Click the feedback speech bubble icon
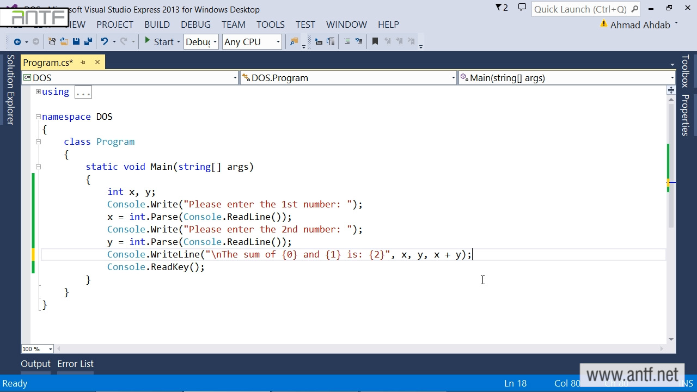The image size is (697, 392). (x=522, y=8)
